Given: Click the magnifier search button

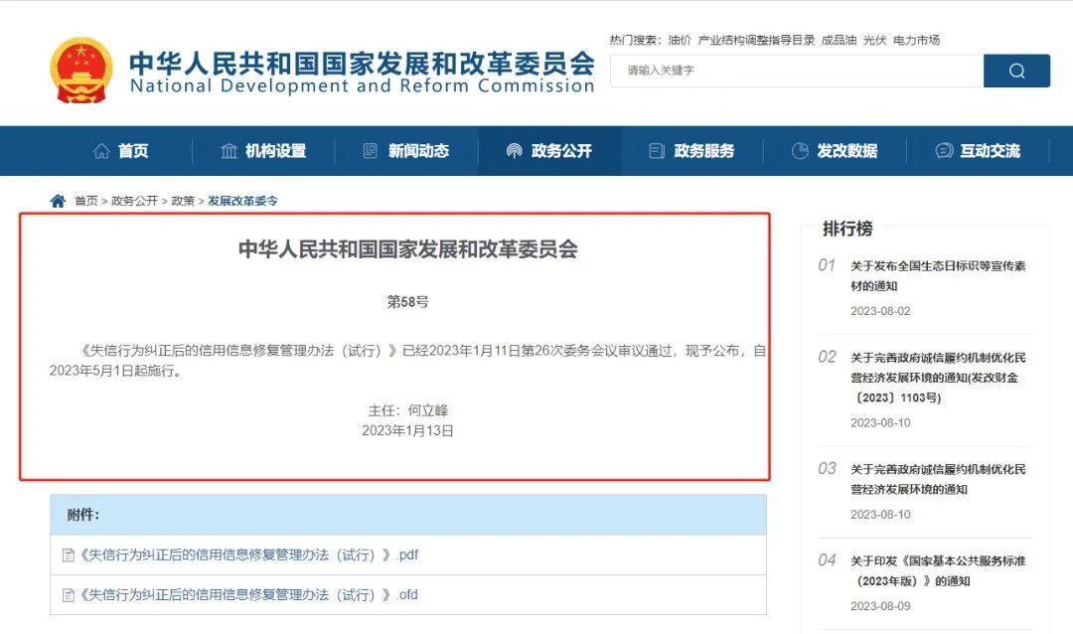Looking at the screenshot, I should (x=1016, y=71).
